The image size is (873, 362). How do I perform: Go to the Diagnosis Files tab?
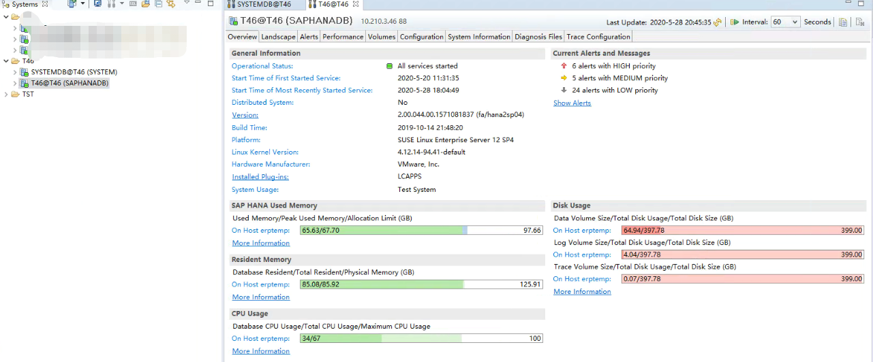click(x=538, y=37)
